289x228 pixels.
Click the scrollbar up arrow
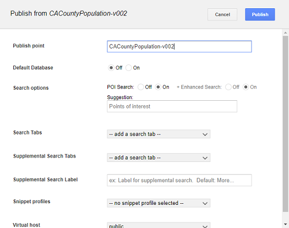tap(286, 32)
